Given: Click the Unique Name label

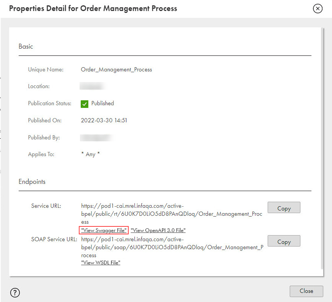Looking at the screenshot, I should click(x=46, y=70).
